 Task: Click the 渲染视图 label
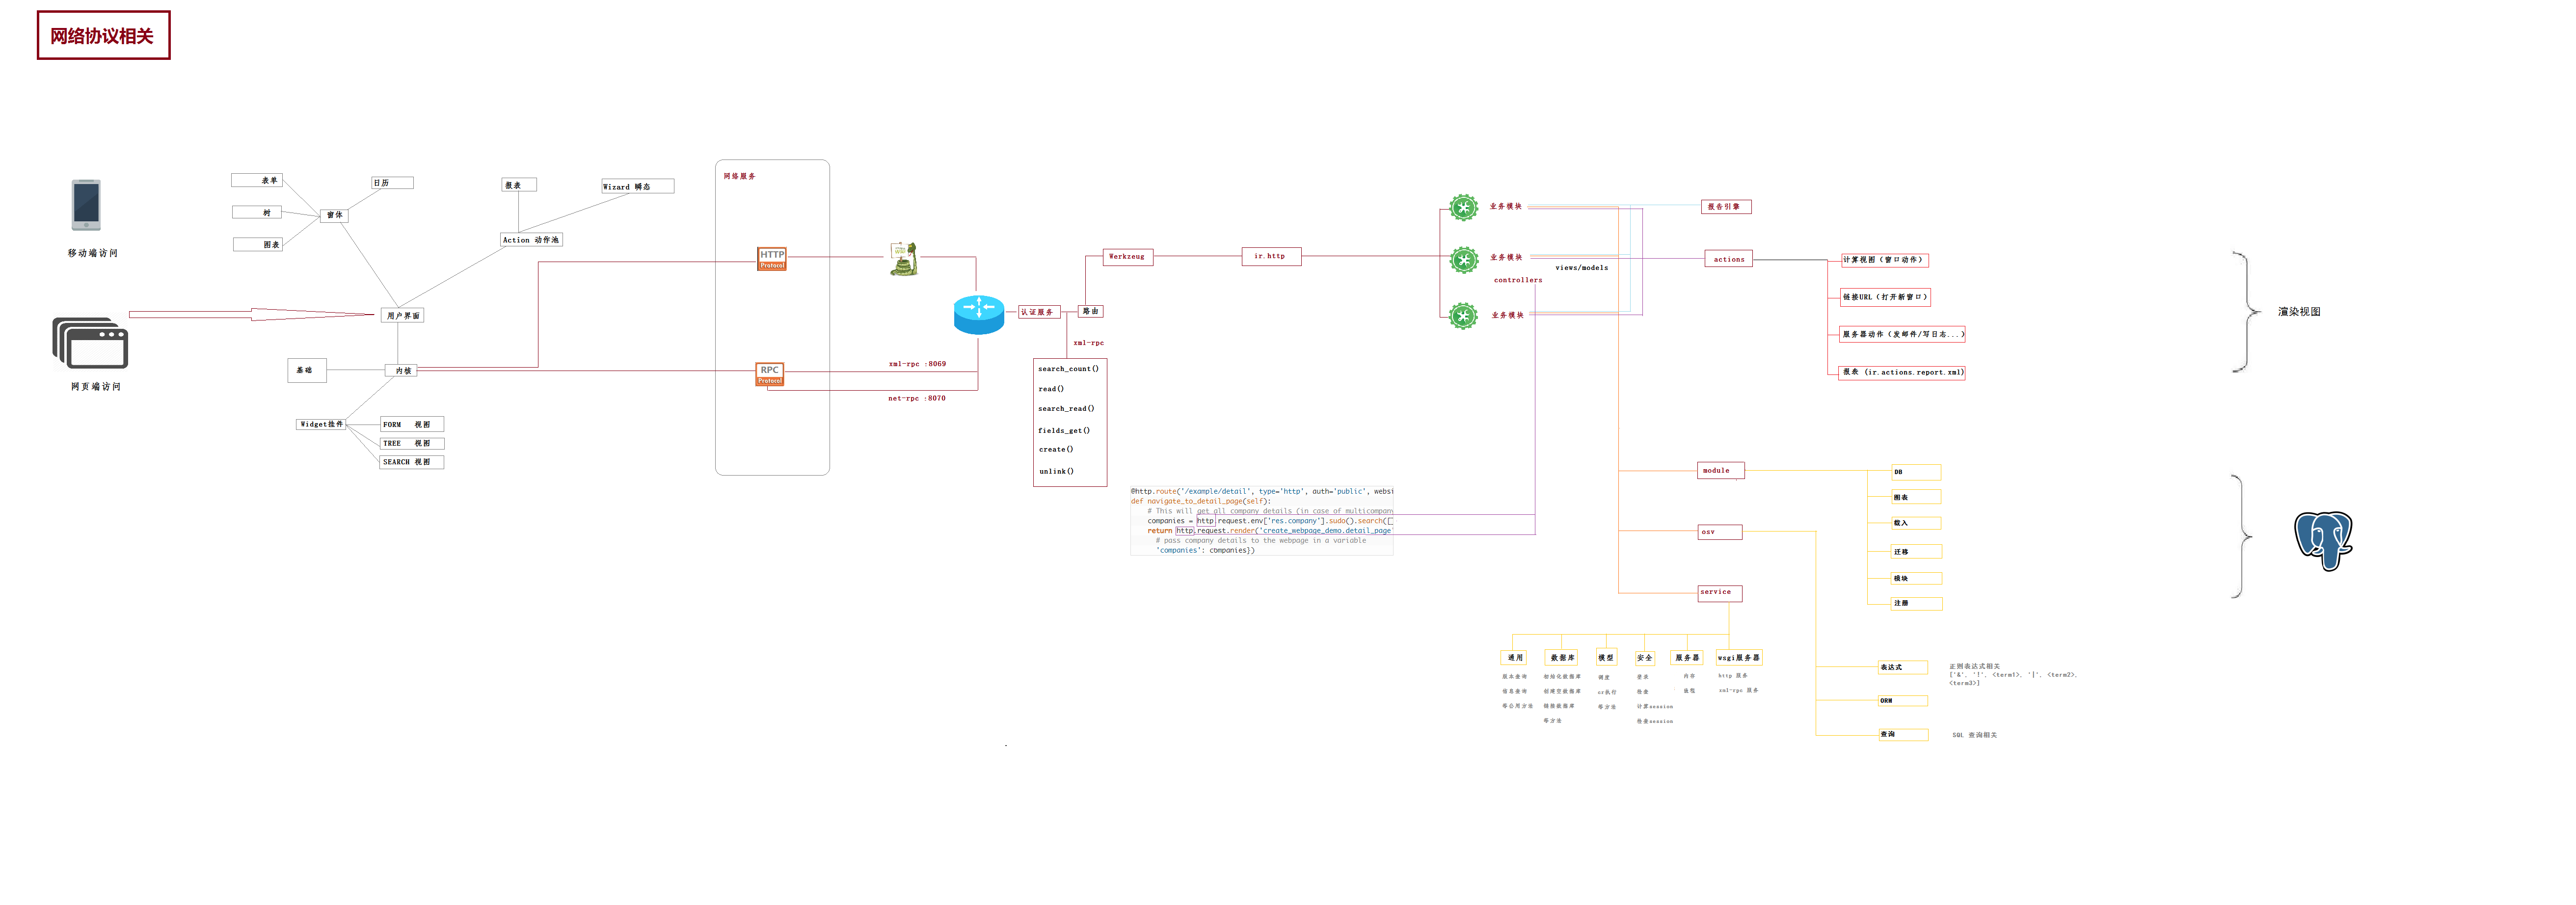coord(2299,312)
